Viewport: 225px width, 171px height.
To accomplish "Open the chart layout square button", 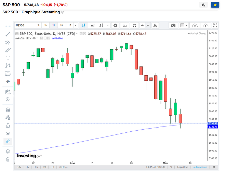I will click(x=182, y=25).
